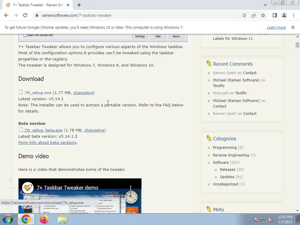Dismiss the Chrome update notification bar

[x=293, y=27]
